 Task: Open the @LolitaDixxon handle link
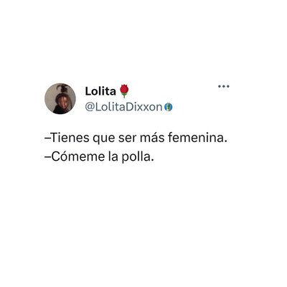click(123, 107)
